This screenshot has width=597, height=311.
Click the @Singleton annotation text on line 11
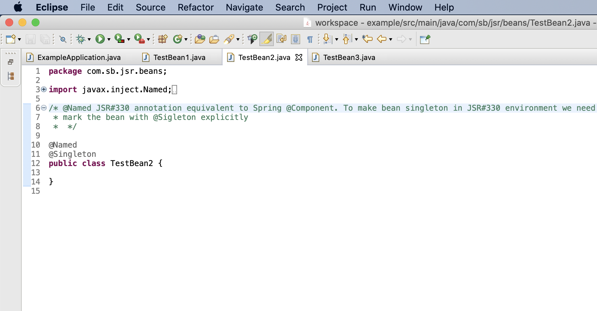72,154
